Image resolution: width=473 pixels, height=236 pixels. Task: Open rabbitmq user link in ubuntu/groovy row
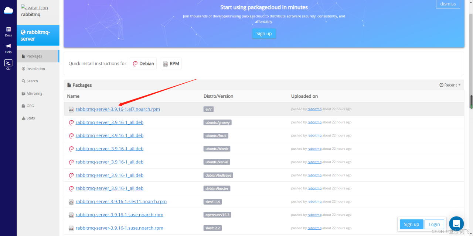[x=314, y=122]
